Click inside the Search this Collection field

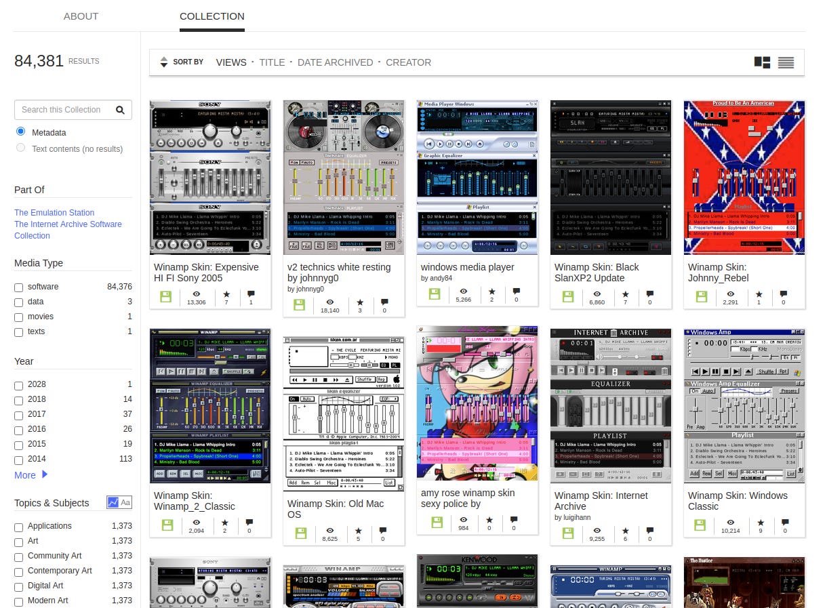tap(64, 109)
